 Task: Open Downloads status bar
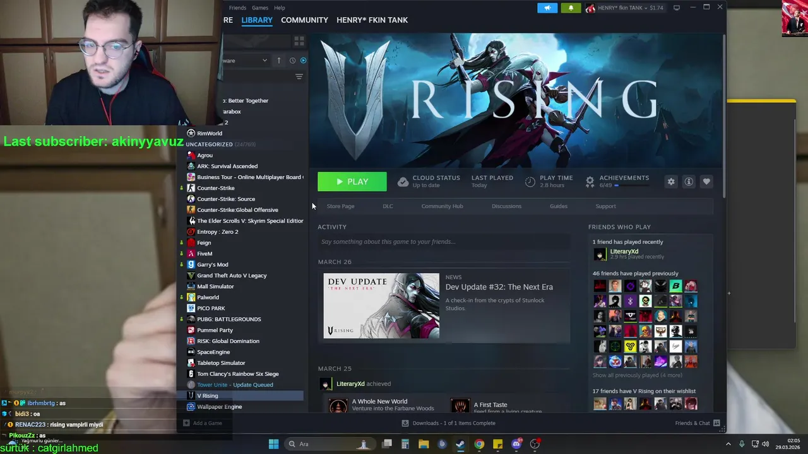pyautogui.click(x=448, y=423)
